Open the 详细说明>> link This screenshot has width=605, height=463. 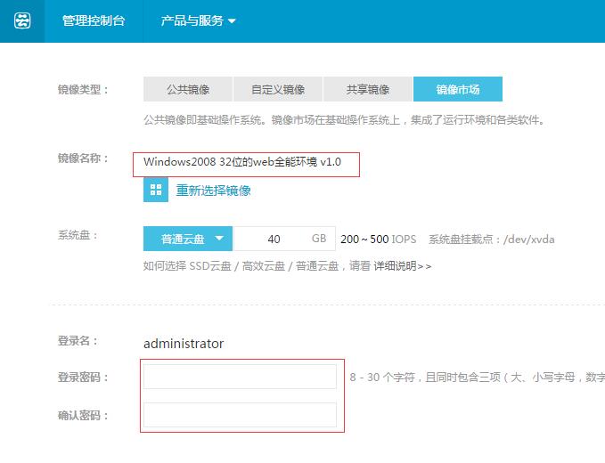403,266
